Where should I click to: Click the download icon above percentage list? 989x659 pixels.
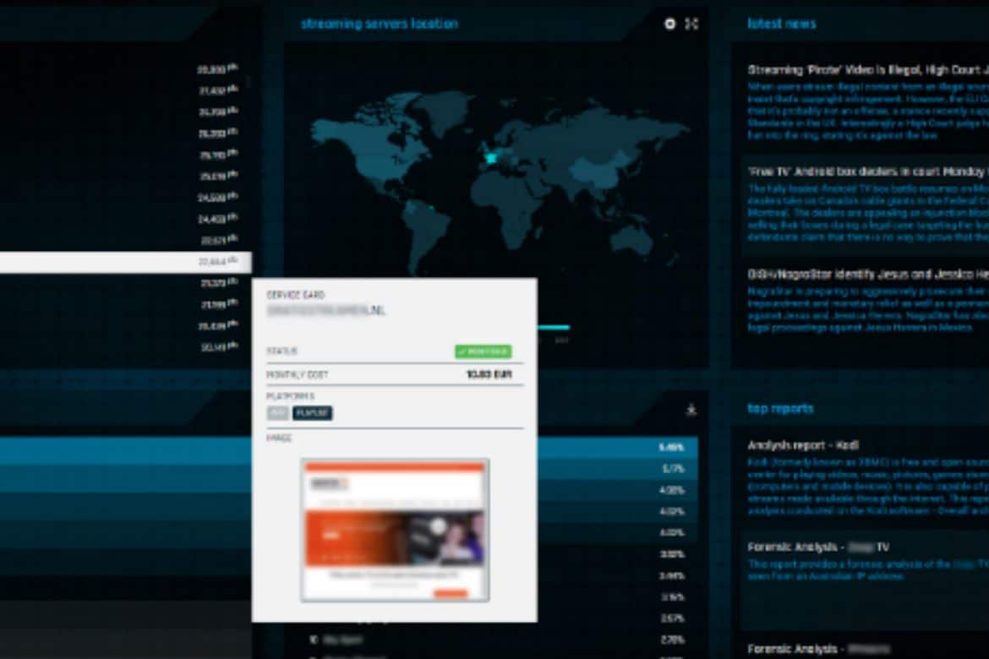pos(691,410)
